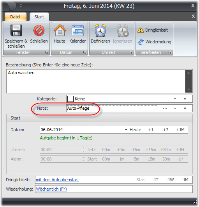Viewport: 199px width, 207px height.
Task: Expand the Notiz dropdown arrow
Action: point(175,109)
